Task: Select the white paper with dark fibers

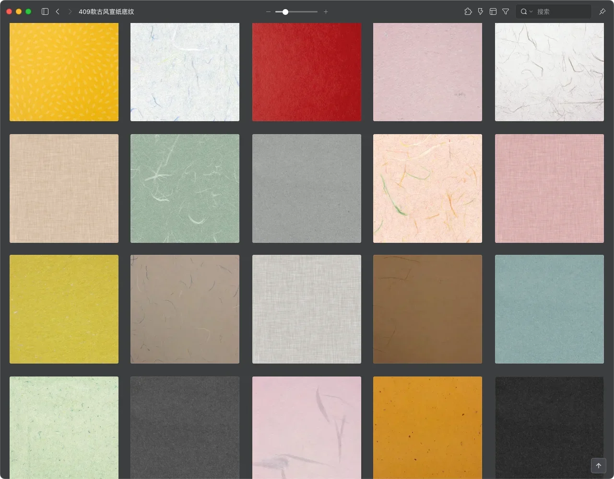Action: [x=549, y=72]
